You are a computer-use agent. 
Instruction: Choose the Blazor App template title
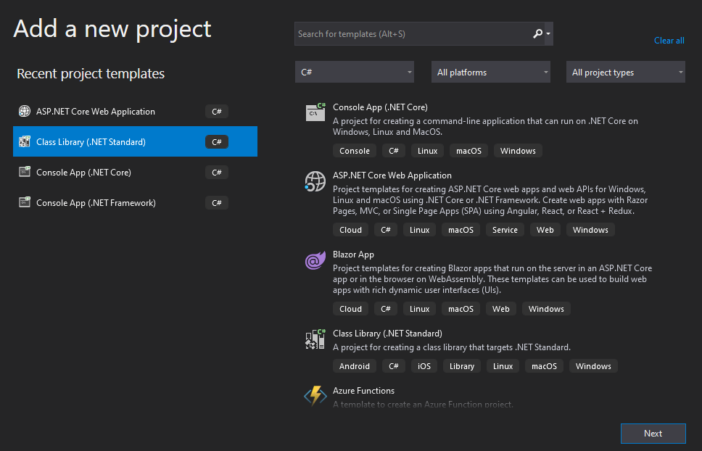353,255
